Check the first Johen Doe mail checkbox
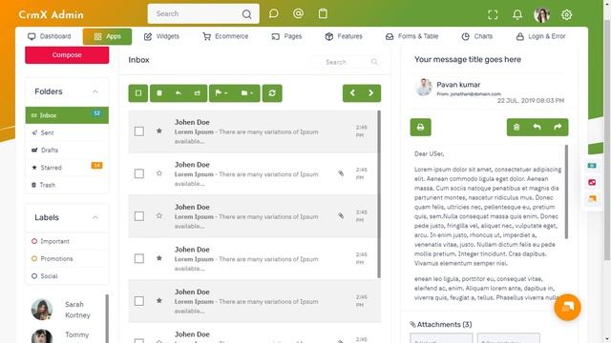 139,131
